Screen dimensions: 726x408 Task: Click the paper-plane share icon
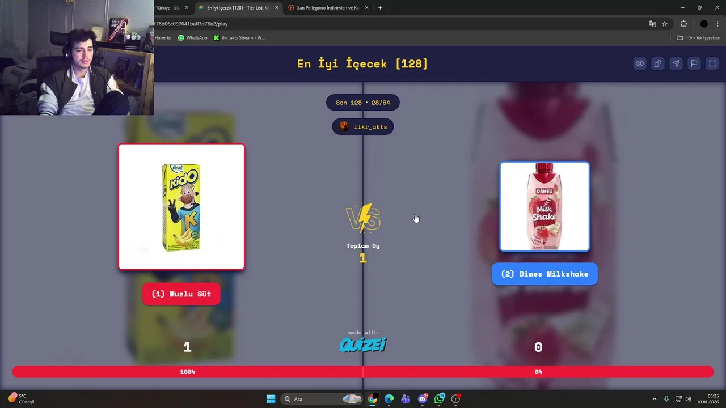coord(676,63)
